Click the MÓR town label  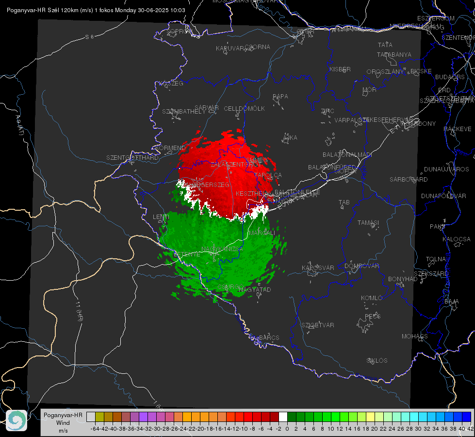[x=370, y=89]
